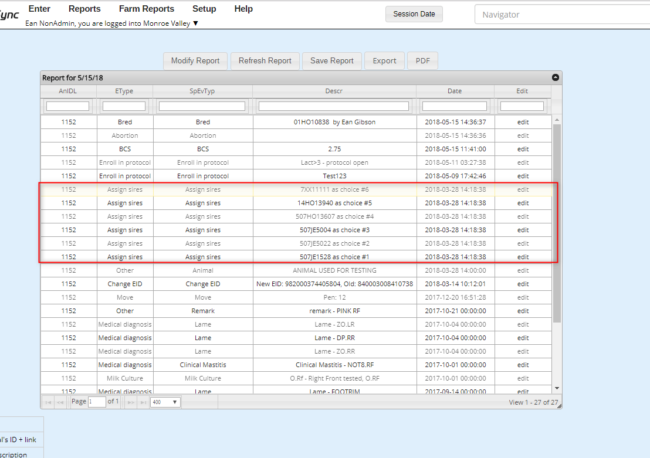
Task: Open the farm selector arrow after Monroe Valley
Action: (x=196, y=23)
